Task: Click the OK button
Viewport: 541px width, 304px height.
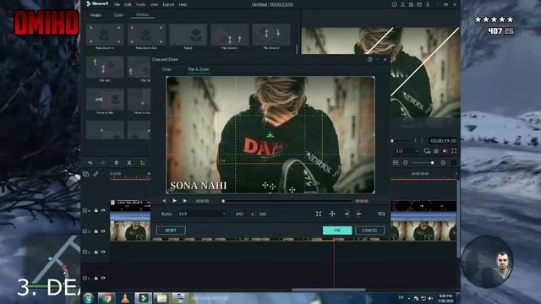Action: point(337,231)
